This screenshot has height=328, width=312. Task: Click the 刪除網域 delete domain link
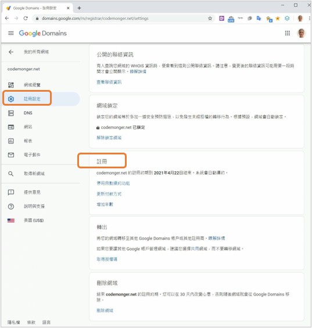click(105, 311)
